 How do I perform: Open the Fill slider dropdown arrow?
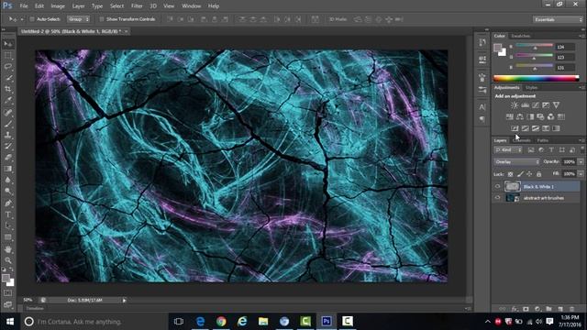click(x=581, y=174)
